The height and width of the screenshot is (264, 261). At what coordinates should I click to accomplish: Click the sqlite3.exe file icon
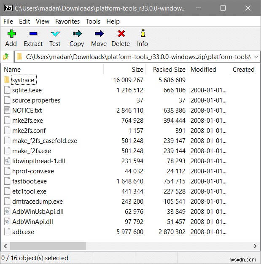click(x=7, y=90)
